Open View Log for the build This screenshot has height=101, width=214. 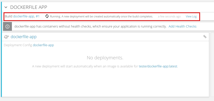tap(191, 16)
